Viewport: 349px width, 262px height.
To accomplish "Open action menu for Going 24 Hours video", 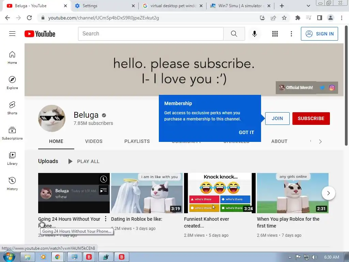I will pos(106,219).
